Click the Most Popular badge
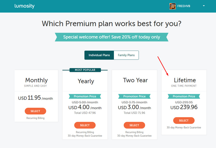 pyautogui.click(x=85, y=70)
